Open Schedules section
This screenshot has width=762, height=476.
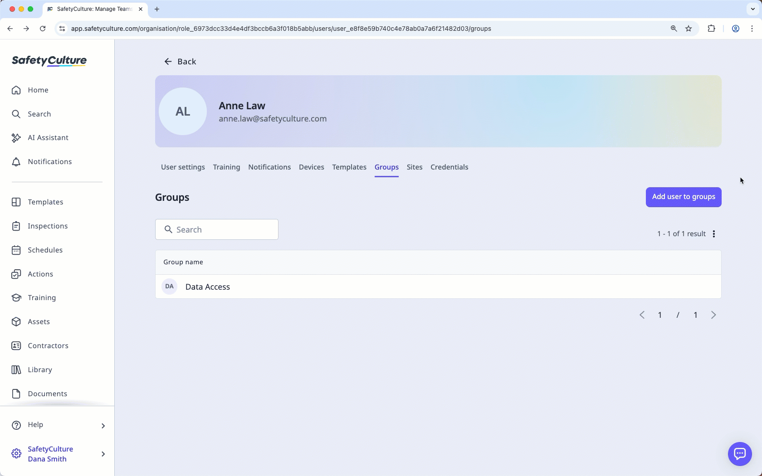pyautogui.click(x=37, y=250)
